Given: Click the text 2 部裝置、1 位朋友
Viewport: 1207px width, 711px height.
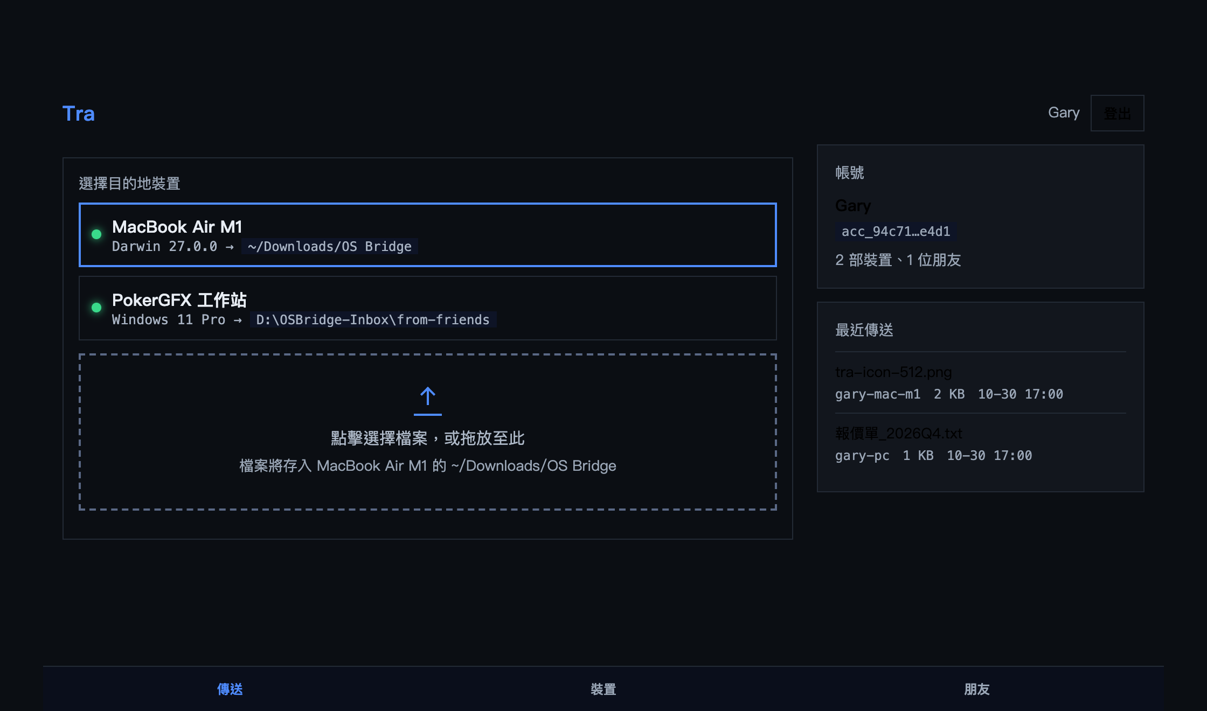Looking at the screenshot, I should pyautogui.click(x=898, y=260).
